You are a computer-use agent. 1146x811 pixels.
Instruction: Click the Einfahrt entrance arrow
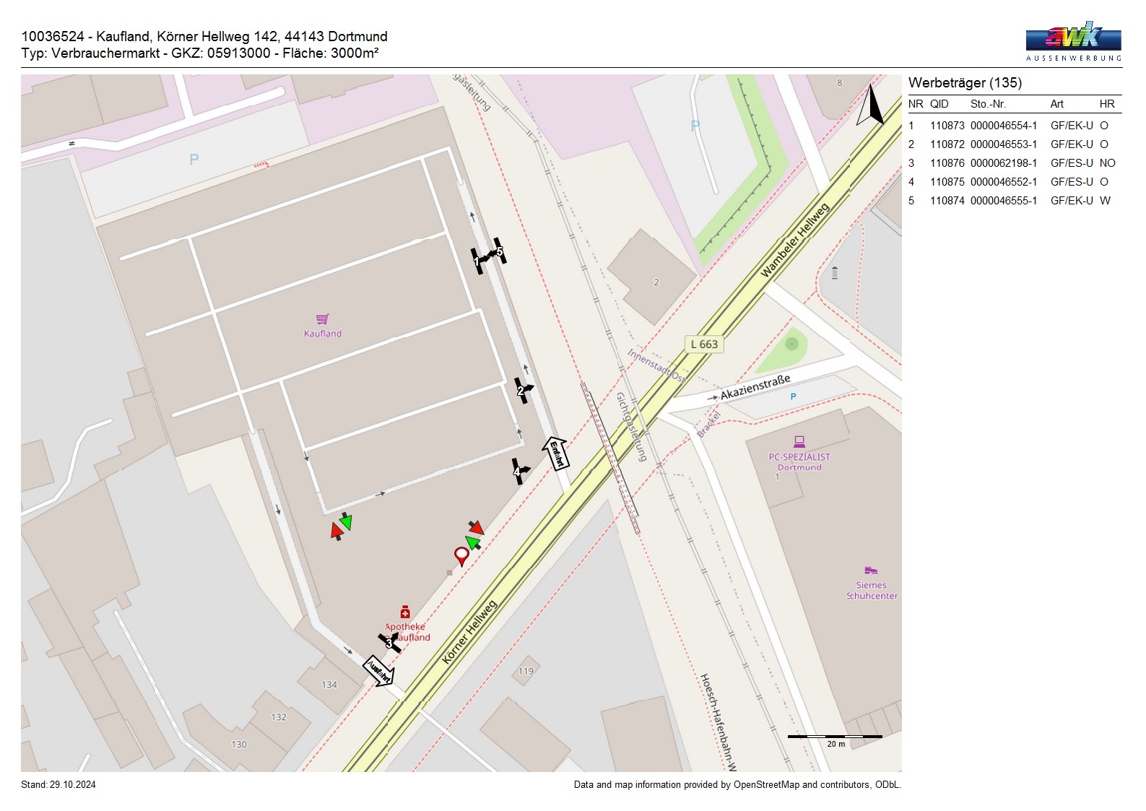[x=555, y=453]
